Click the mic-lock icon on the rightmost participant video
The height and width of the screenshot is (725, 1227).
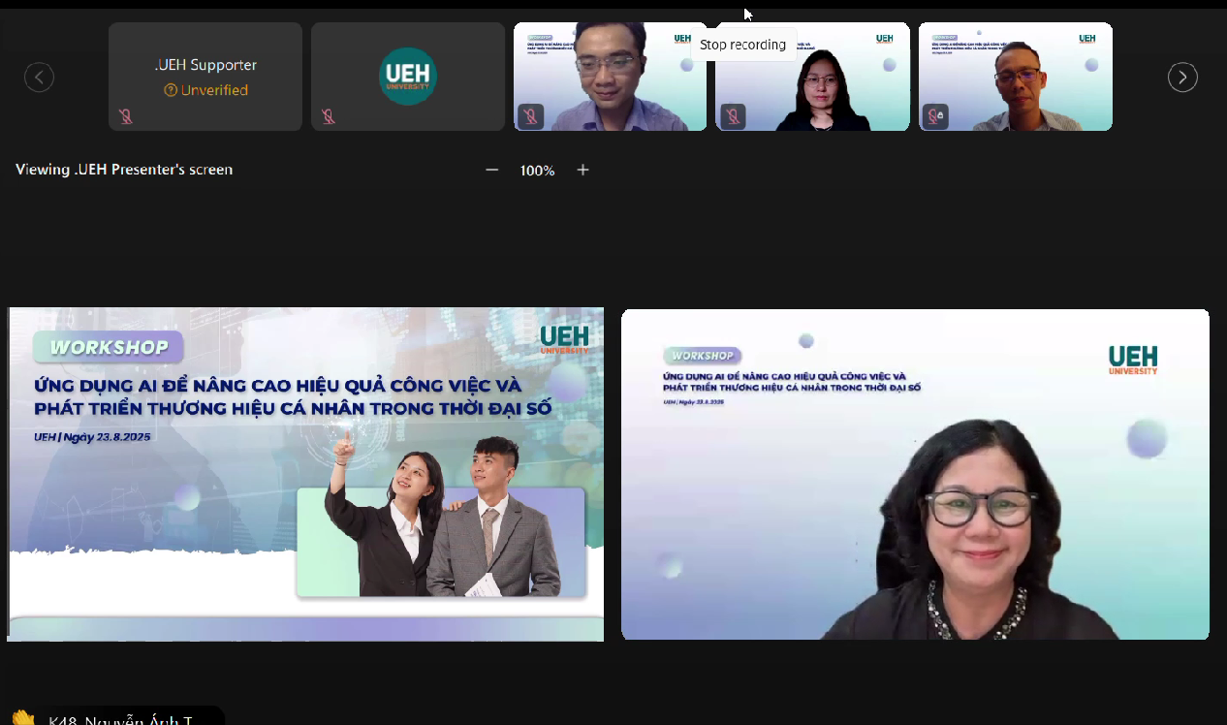point(935,117)
